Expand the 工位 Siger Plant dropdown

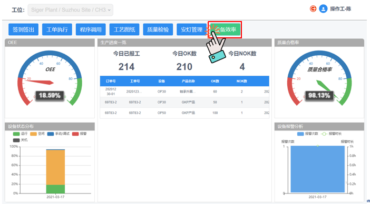(70, 10)
